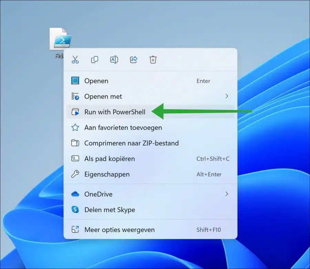
Task: Select Run with PowerShell
Action: pos(151,112)
